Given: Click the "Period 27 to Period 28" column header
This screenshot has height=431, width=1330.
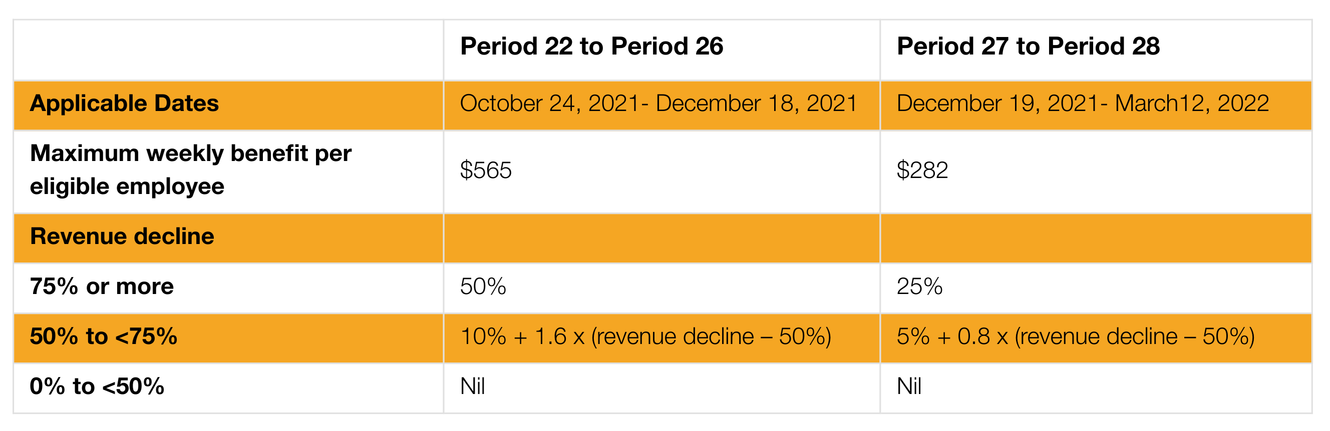Looking at the screenshot, I should coord(1028,46).
